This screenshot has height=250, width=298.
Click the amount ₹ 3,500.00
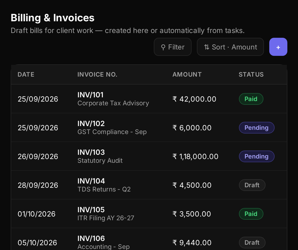(192, 214)
